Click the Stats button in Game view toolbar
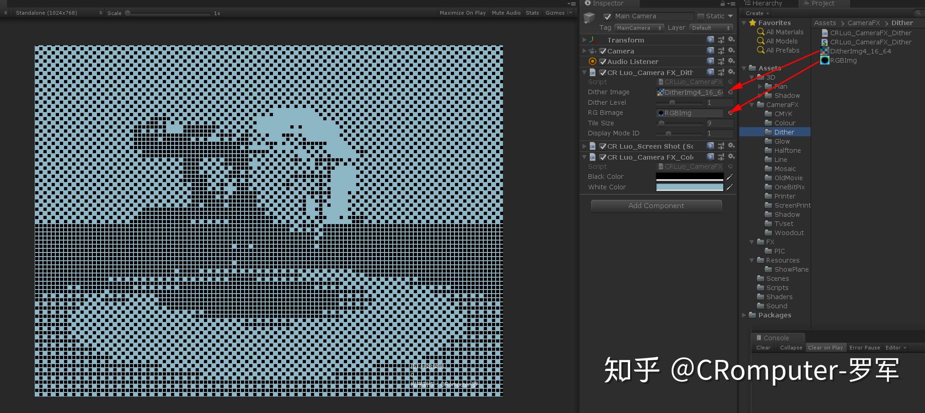The height and width of the screenshot is (413, 925). click(x=532, y=12)
